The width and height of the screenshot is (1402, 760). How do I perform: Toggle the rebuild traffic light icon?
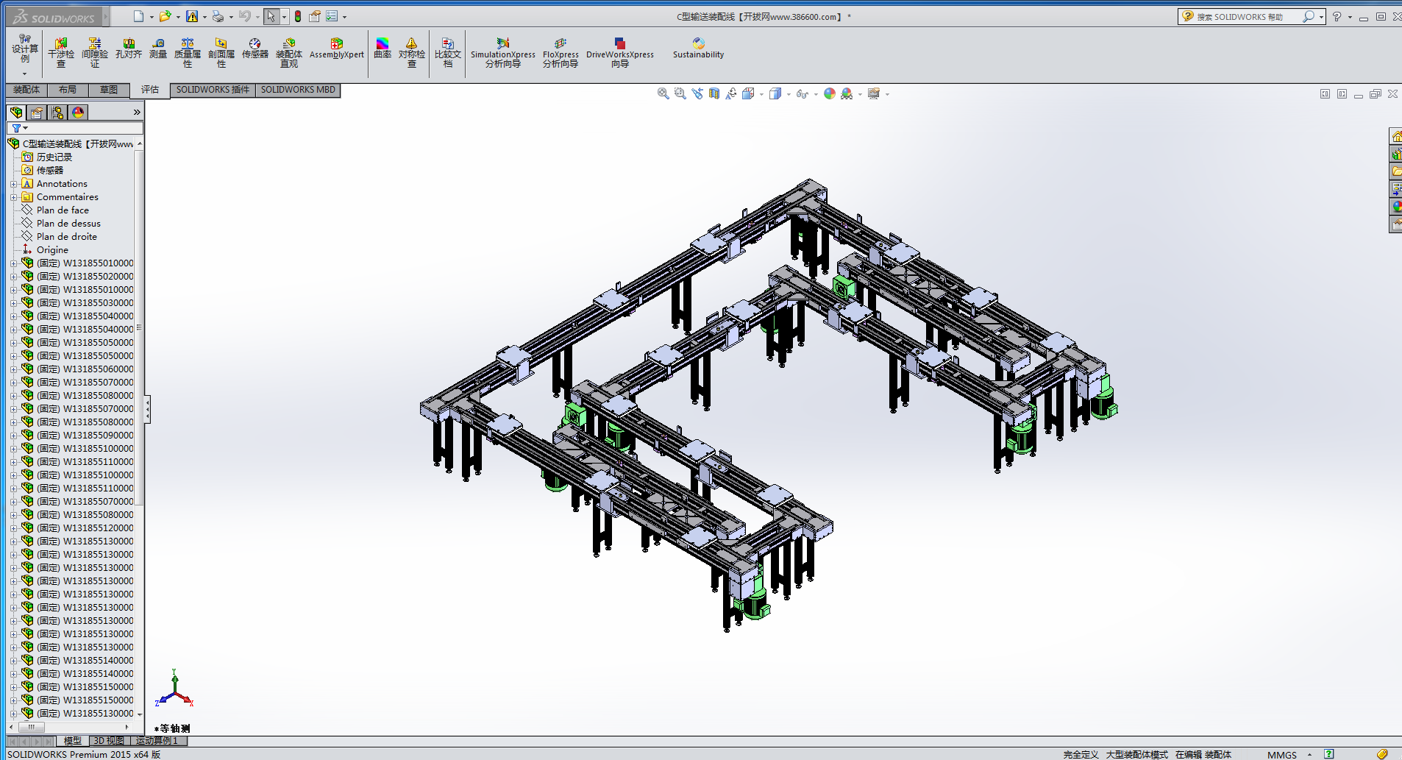(x=298, y=16)
